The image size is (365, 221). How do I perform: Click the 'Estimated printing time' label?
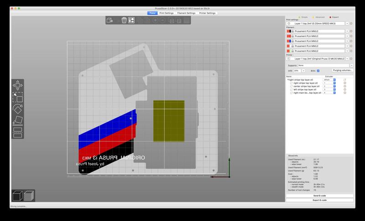(299, 182)
